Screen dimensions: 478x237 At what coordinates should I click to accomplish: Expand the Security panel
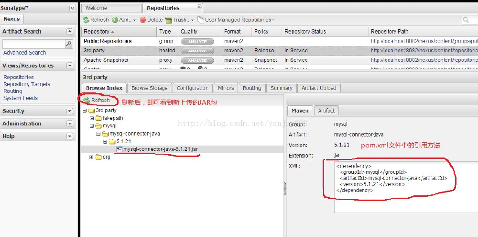click(x=70, y=111)
